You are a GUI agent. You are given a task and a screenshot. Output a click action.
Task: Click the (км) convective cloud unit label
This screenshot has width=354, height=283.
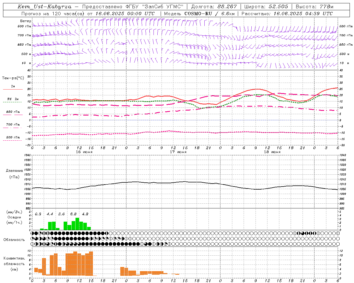14,269
